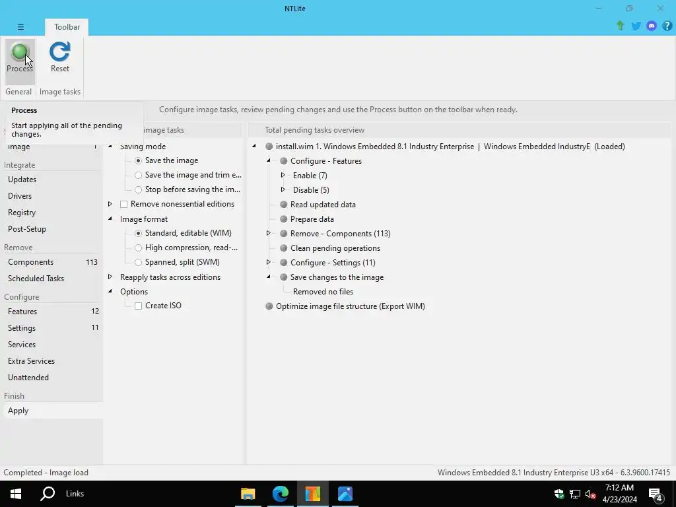The image size is (676, 507).
Task: Open the Windows Start menu
Action: (x=16, y=494)
